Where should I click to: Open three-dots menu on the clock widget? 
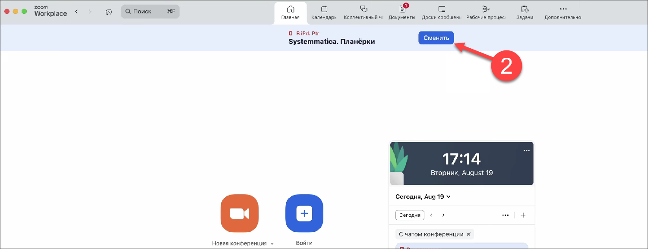click(x=526, y=151)
